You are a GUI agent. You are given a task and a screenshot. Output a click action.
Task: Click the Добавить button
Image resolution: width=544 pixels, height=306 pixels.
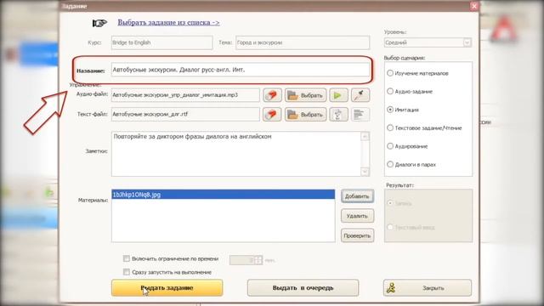pyautogui.click(x=357, y=196)
